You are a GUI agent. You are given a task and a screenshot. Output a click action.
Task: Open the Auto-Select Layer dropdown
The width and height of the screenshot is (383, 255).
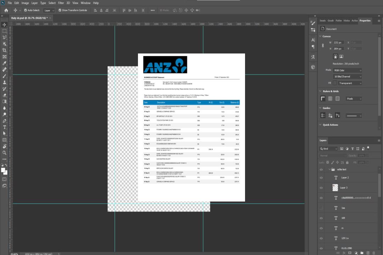click(49, 11)
